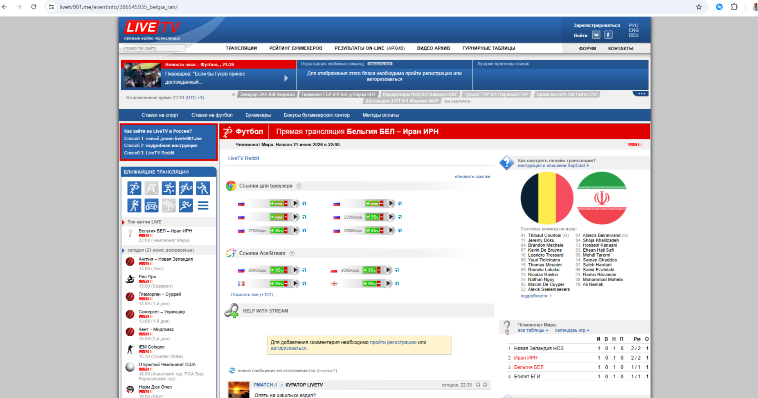The image size is (758, 398).
Task: Open 'Иран ИРН' in standings table
Action: click(526, 358)
